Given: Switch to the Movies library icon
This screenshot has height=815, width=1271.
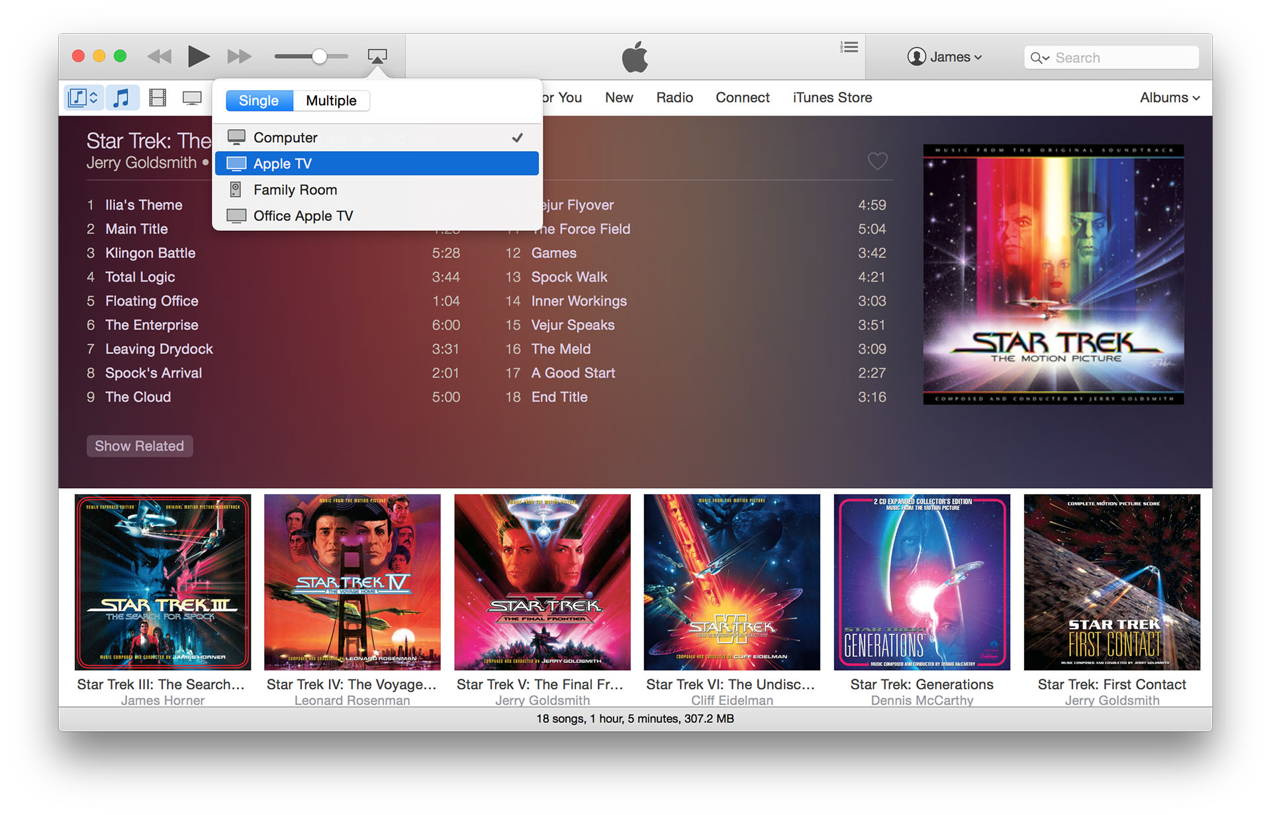Looking at the screenshot, I should [158, 98].
